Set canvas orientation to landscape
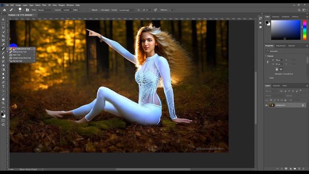 [281, 69]
